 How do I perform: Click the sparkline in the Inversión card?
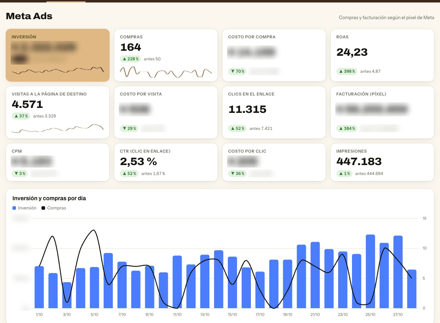point(57,70)
